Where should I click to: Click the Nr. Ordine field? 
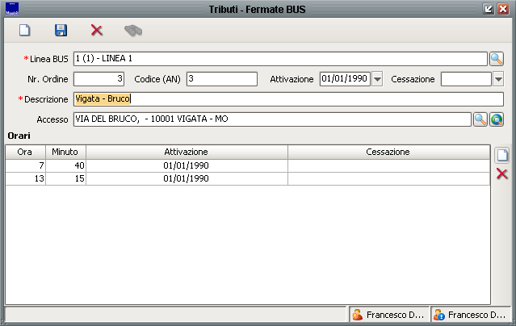click(99, 79)
